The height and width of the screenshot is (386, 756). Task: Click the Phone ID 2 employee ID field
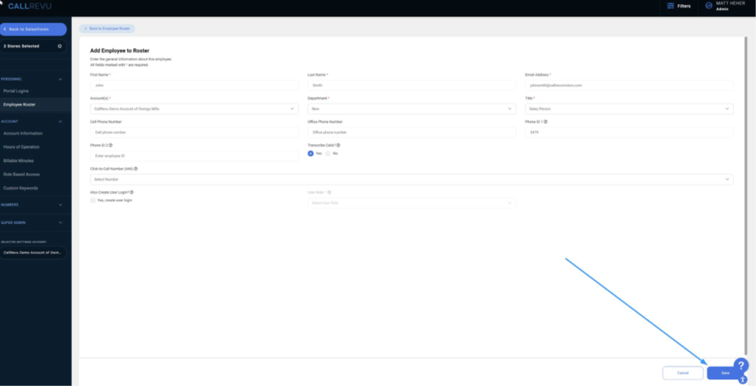point(194,156)
